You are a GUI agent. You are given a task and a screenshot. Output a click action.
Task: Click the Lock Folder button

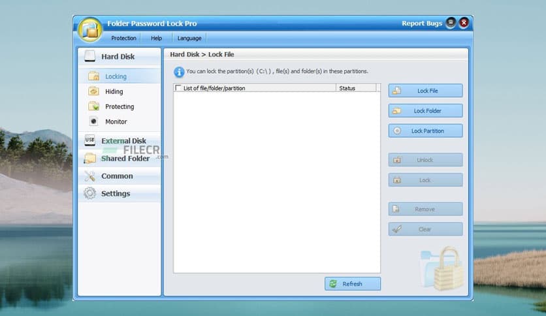[x=426, y=111]
